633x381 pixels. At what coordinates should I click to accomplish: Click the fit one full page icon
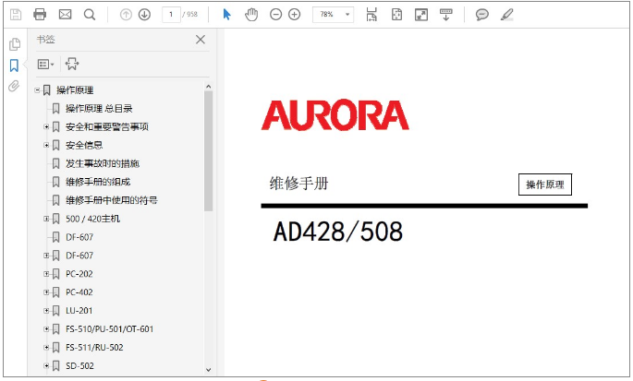tap(396, 15)
